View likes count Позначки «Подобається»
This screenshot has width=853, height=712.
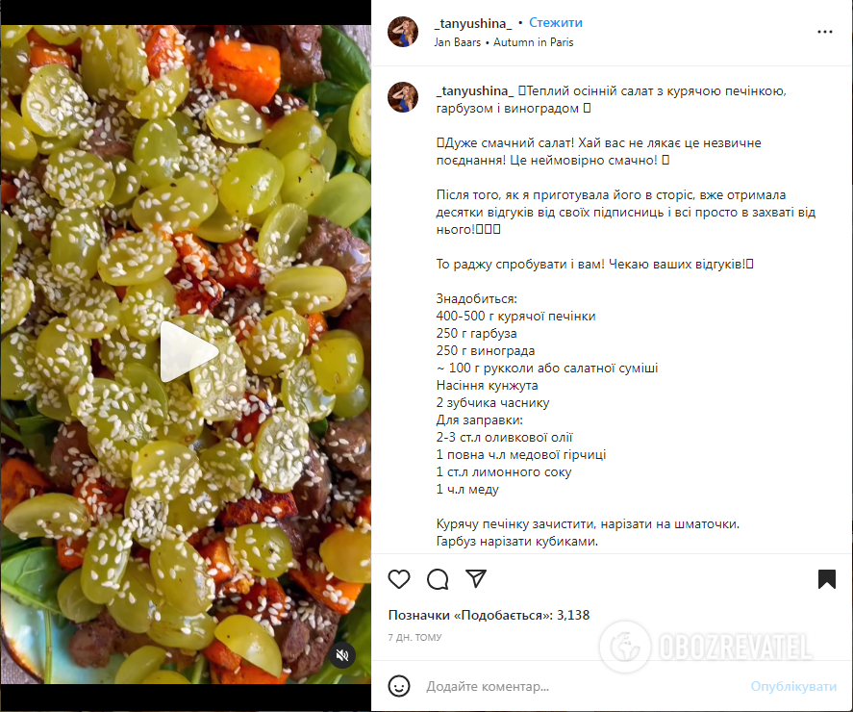tap(489, 615)
